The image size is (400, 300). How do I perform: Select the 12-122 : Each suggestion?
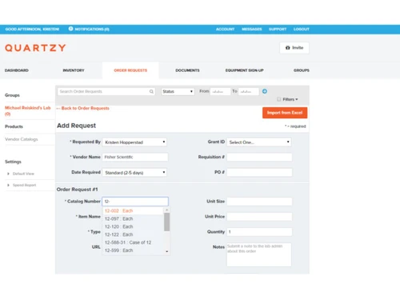point(133,234)
